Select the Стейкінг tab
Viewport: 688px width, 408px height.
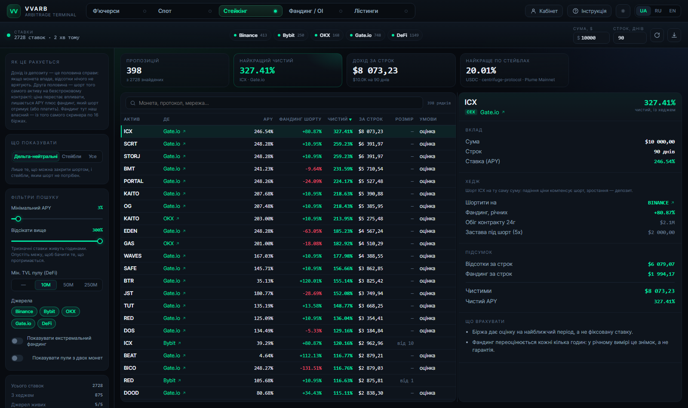250,11
